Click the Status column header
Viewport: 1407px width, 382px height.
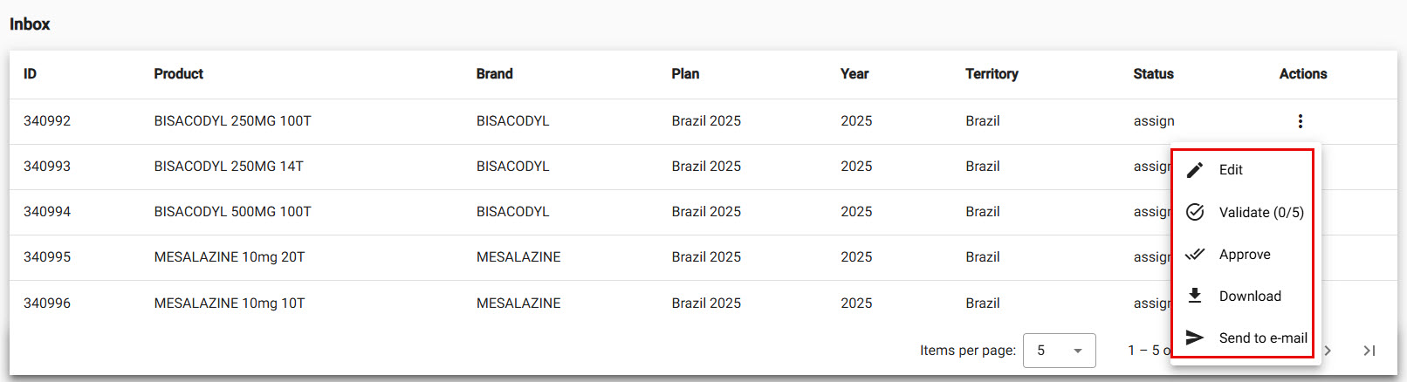pos(1153,74)
